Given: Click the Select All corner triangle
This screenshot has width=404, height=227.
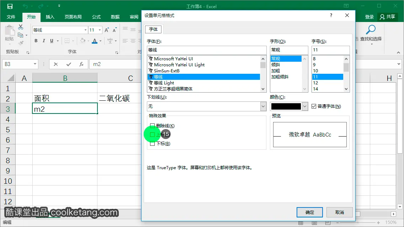Looking at the screenshot, I should [11, 78].
